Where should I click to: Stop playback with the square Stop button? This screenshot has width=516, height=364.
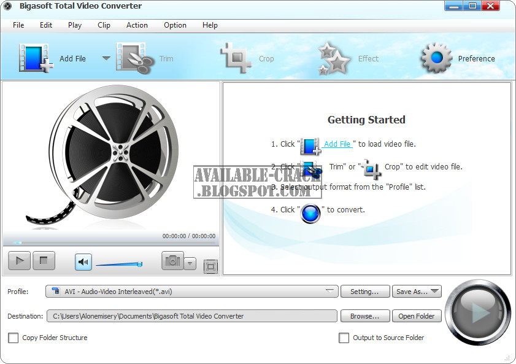[x=44, y=261]
